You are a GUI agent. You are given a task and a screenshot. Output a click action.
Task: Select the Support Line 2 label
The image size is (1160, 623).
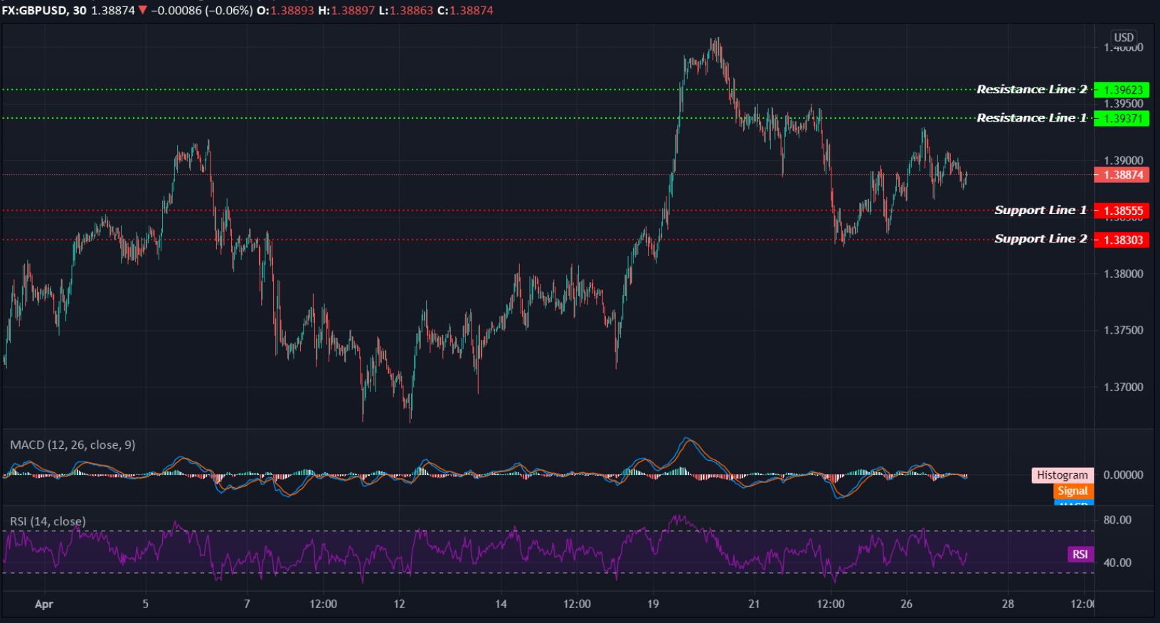click(1041, 239)
